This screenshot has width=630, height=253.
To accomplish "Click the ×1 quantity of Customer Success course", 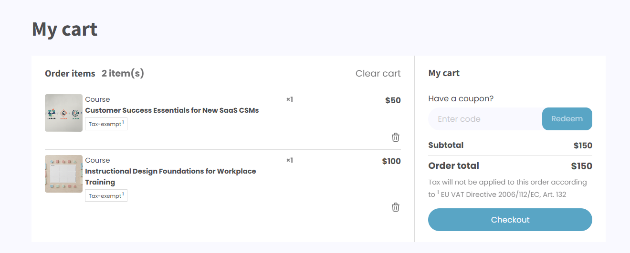I will coord(290,99).
